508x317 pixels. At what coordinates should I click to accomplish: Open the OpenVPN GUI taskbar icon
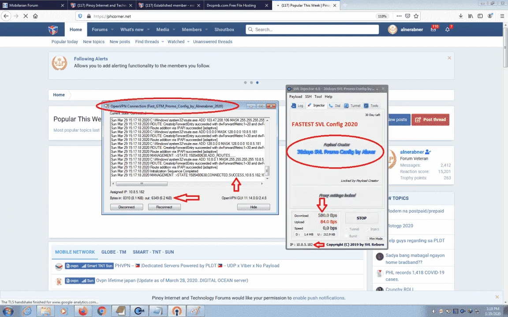coord(176,311)
